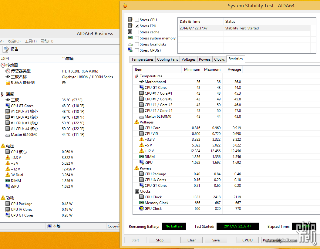
Task: Open the 工具(T) menu
Action: tap(31, 41)
